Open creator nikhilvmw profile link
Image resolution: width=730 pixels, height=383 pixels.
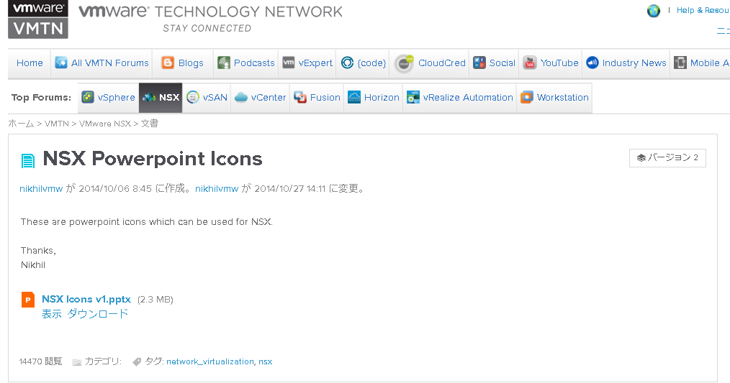(x=41, y=188)
